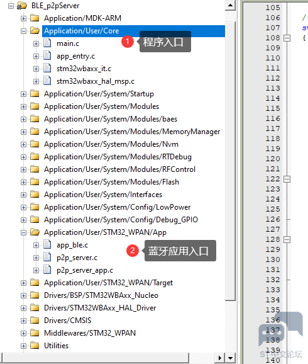Click the System/Interfaces folder icon
This screenshot has width=308, height=364.
click(35, 194)
